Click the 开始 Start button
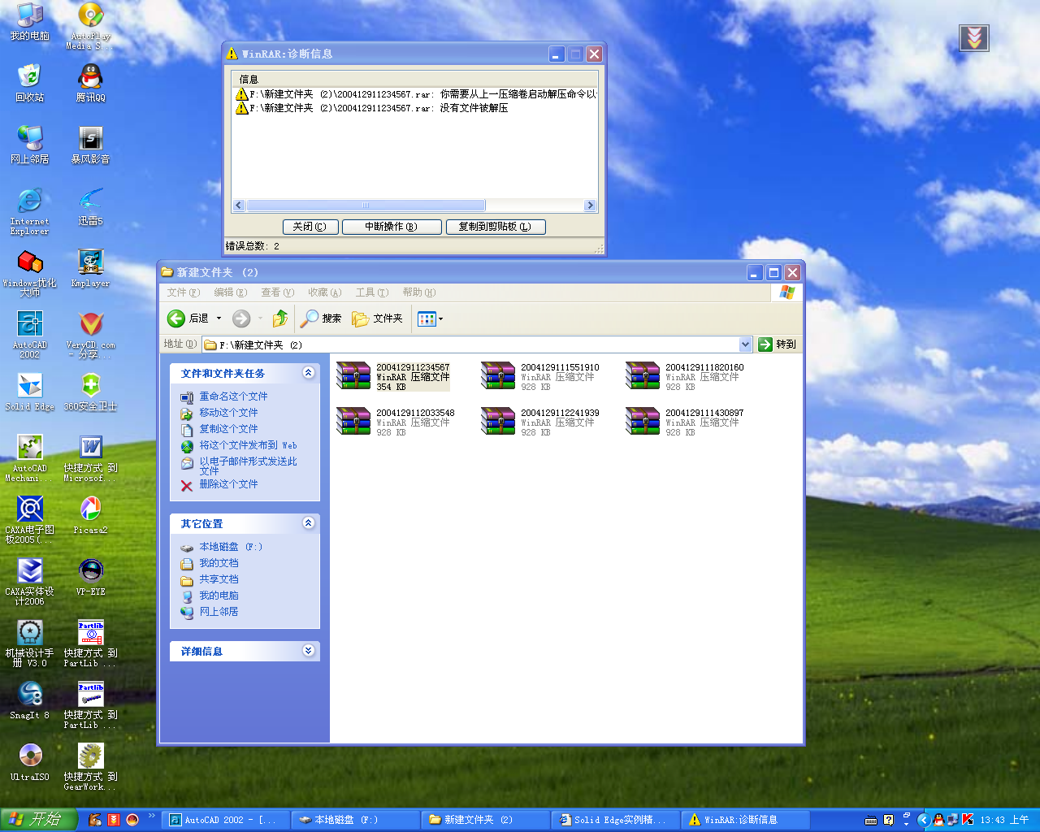 coord(38,820)
